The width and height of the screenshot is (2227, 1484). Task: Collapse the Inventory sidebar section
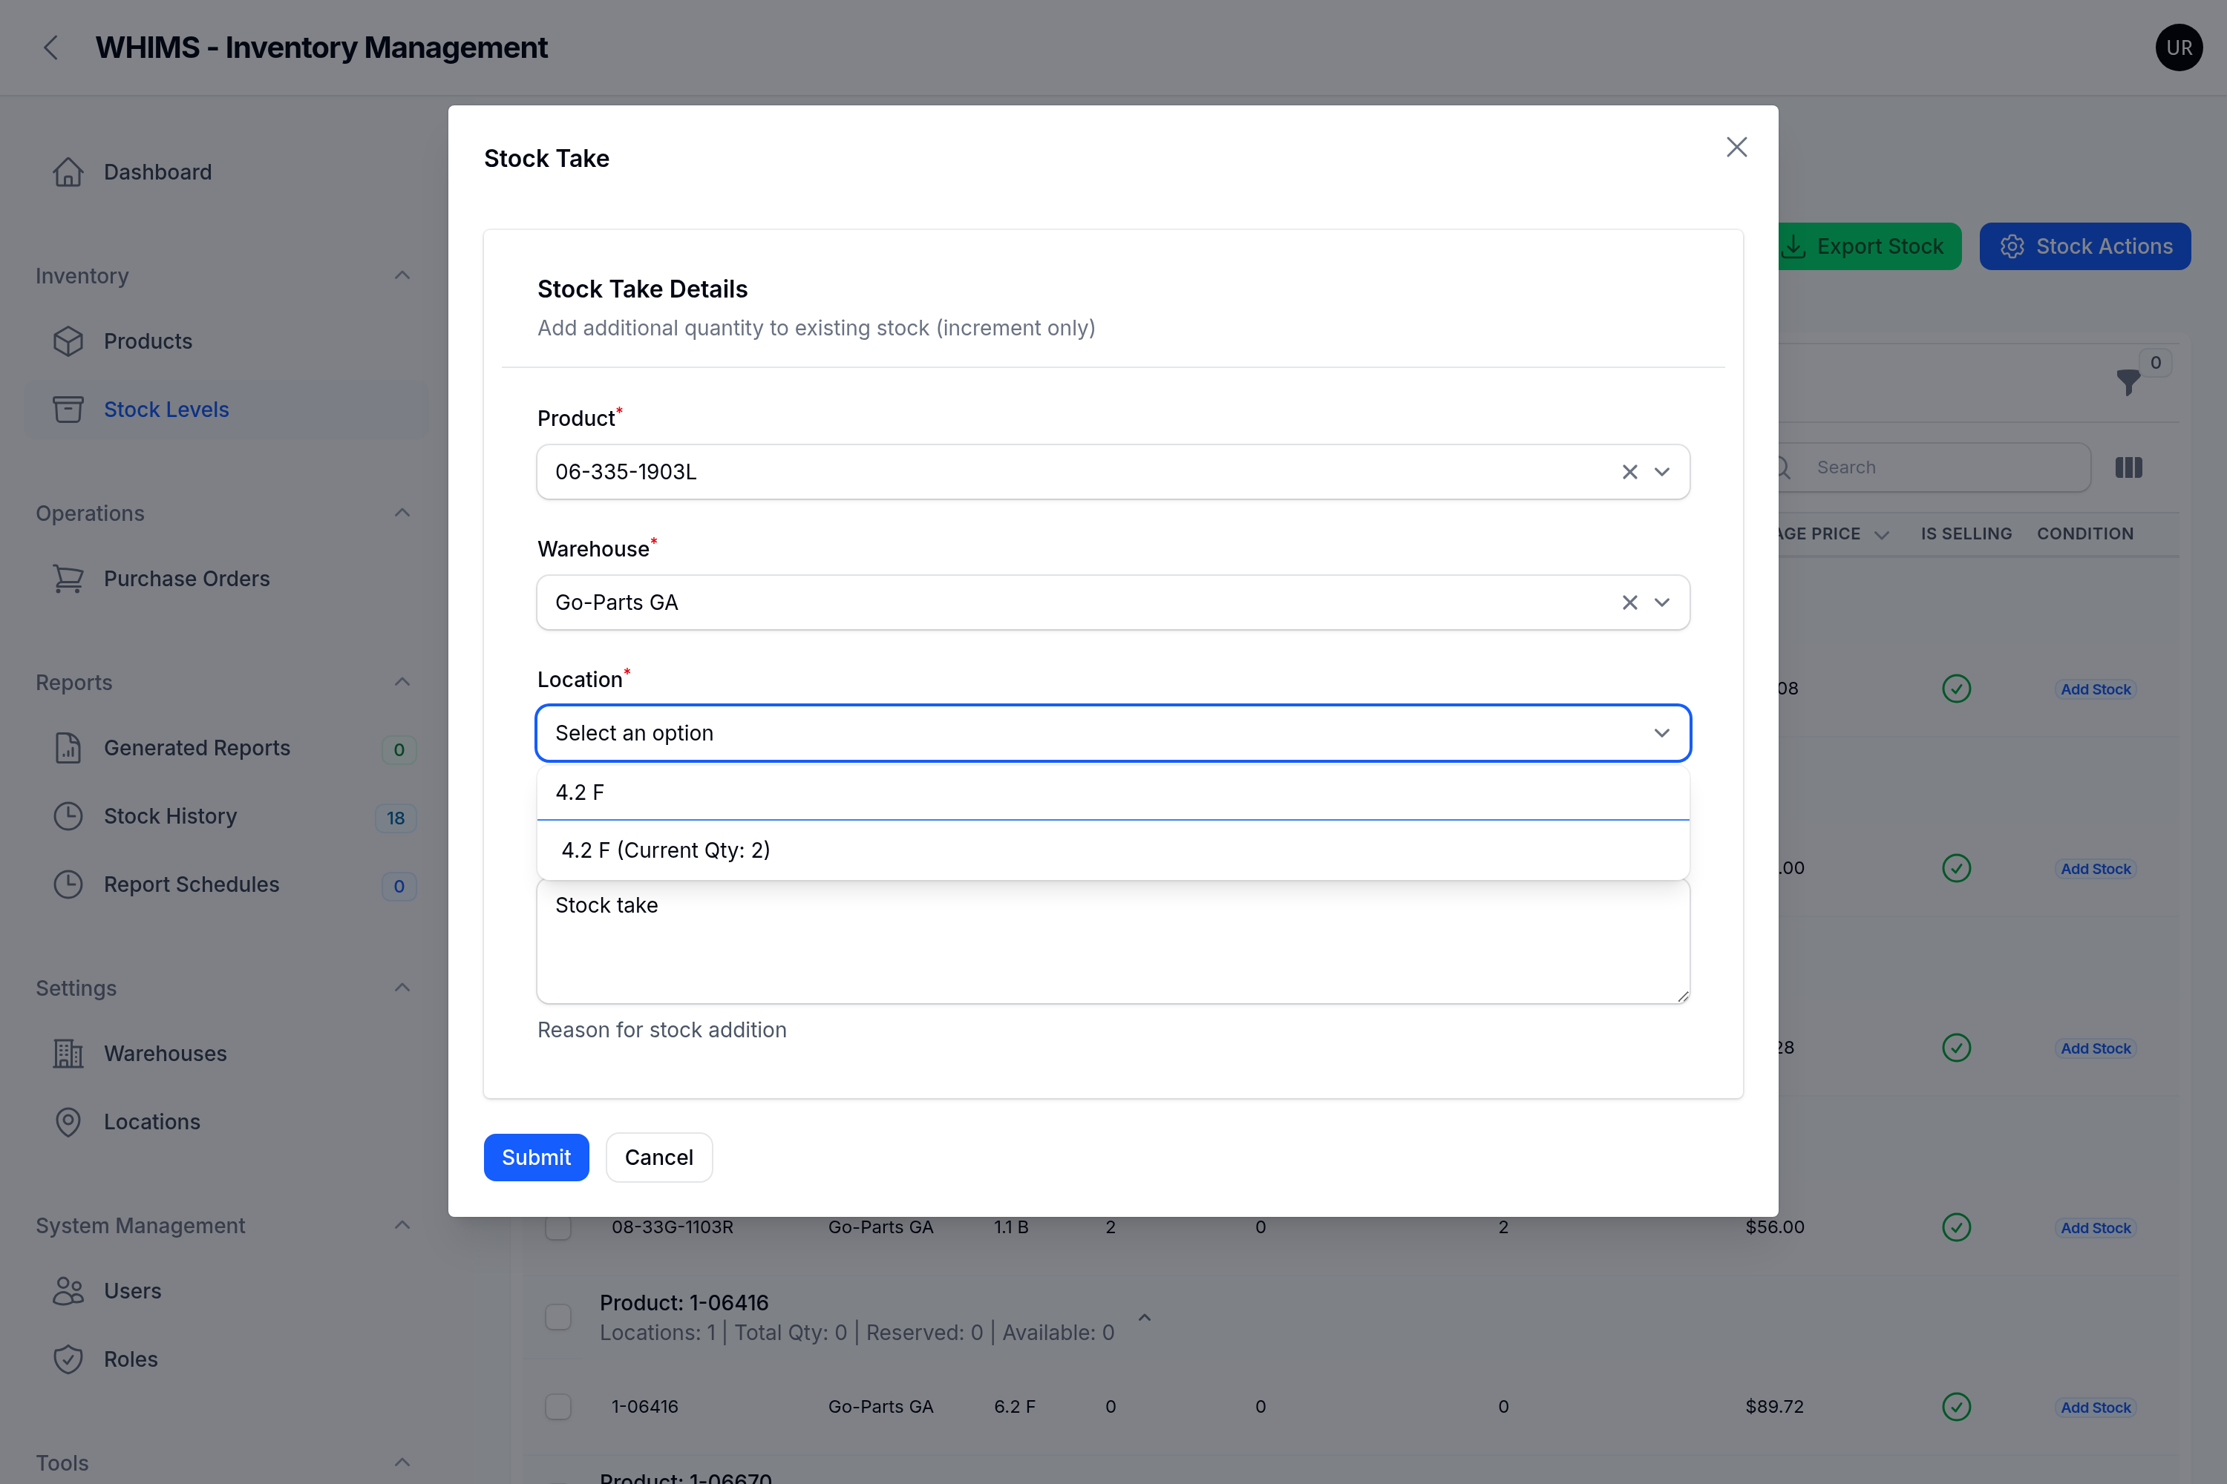click(x=402, y=275)
